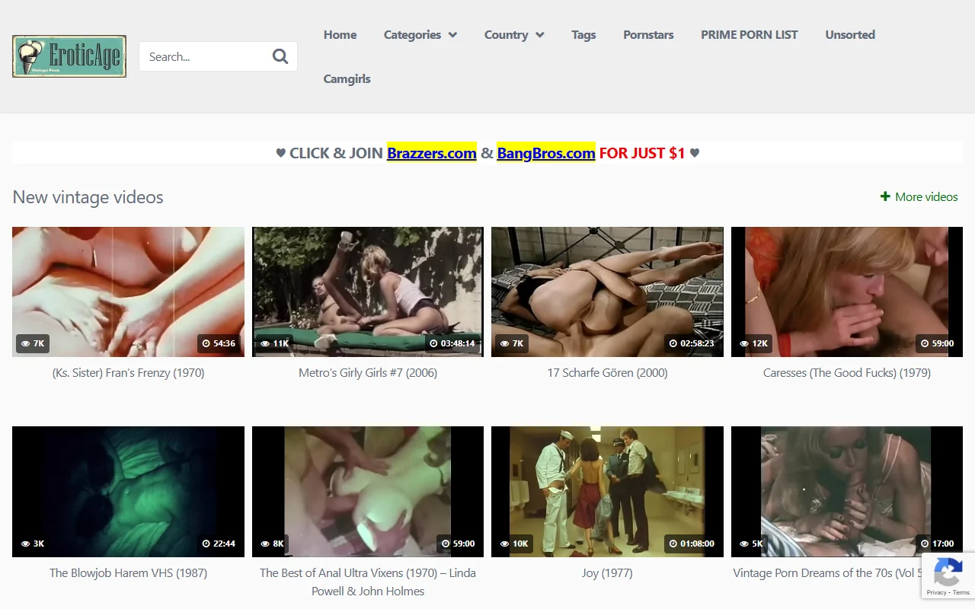Navigate to the Pornstars section

pyautogui.click(x=648, y=35)
